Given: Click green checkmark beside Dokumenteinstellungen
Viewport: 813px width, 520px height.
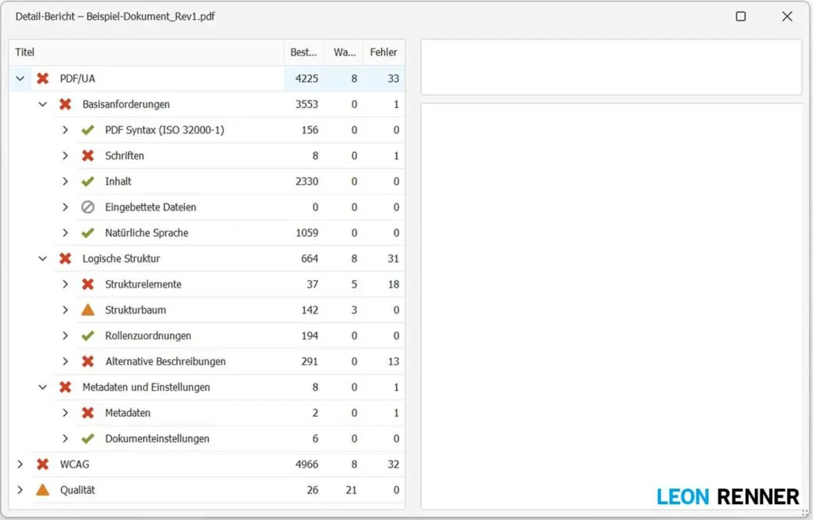Looking at the screenshot, I should tap(88, 438).
